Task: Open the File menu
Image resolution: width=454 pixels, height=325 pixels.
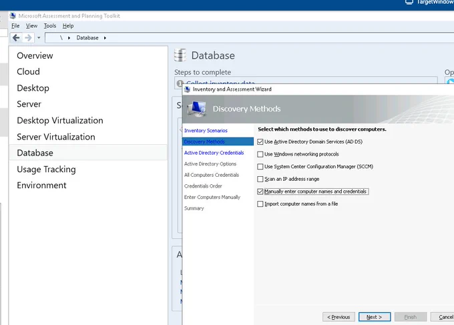Action: click(x=15, y=26)
